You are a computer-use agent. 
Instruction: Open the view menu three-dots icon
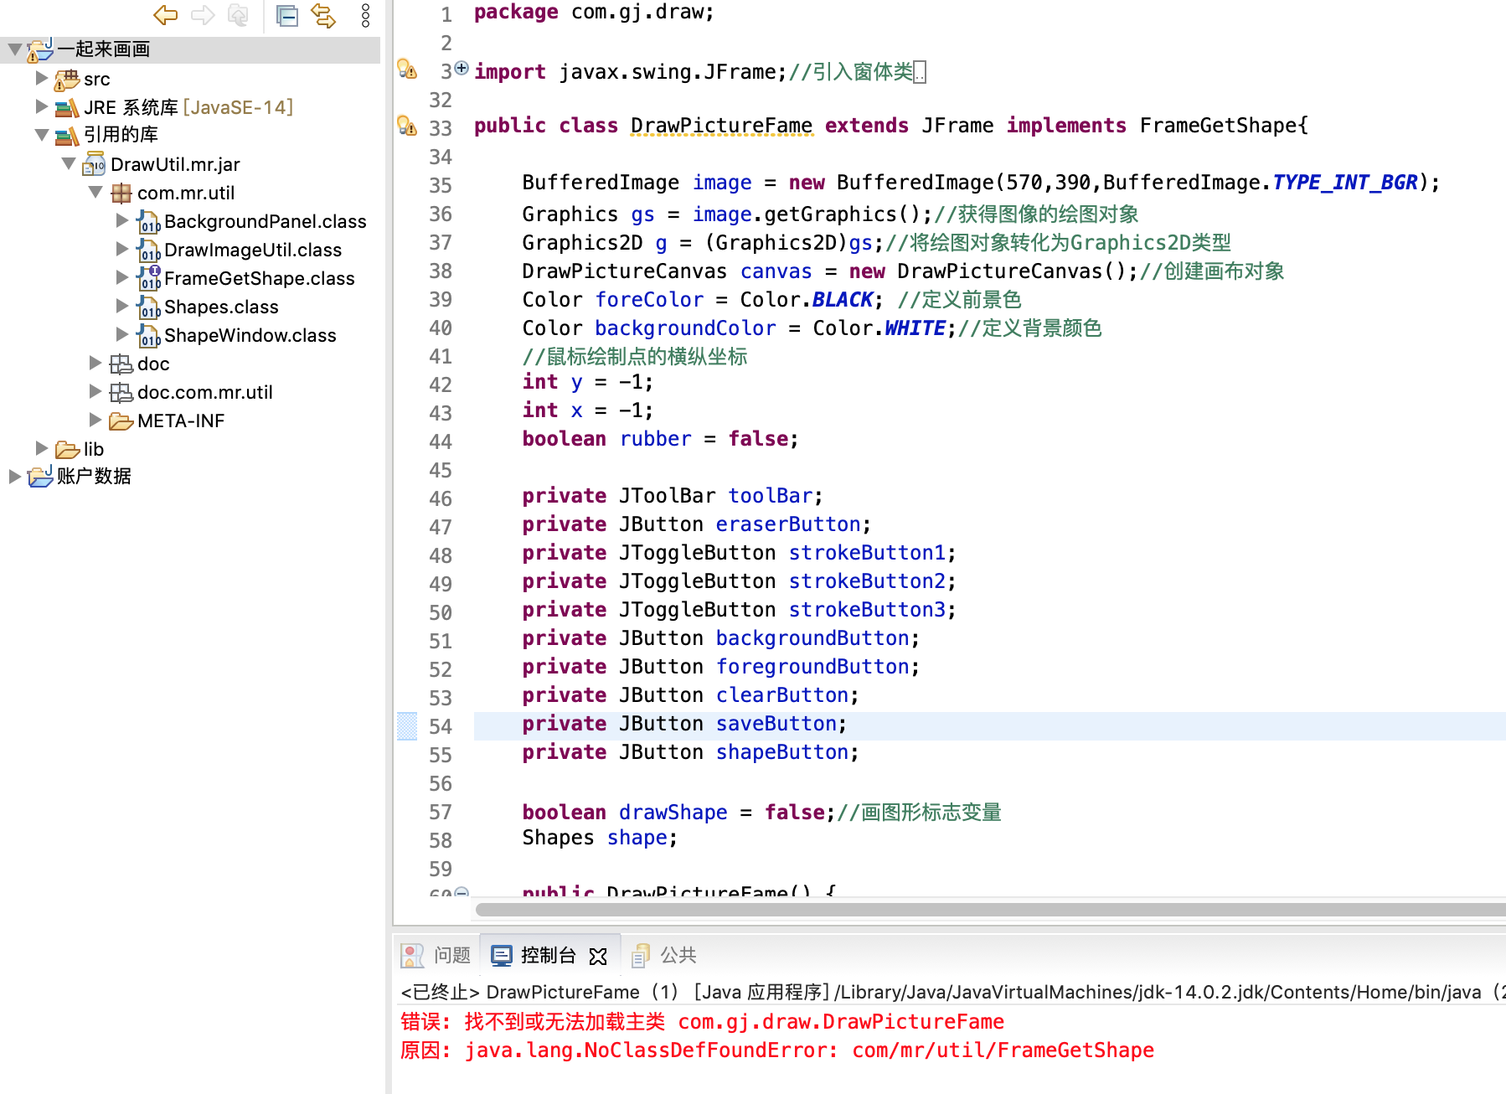(x=365, y=15)
